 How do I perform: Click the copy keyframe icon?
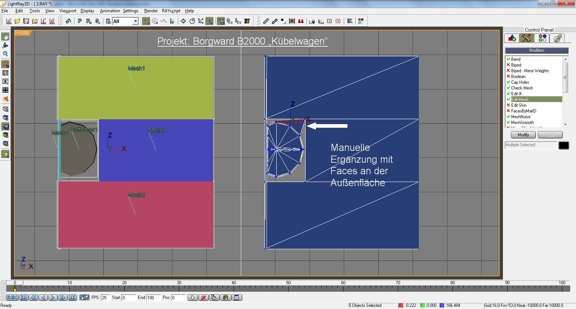coord(215,298)
